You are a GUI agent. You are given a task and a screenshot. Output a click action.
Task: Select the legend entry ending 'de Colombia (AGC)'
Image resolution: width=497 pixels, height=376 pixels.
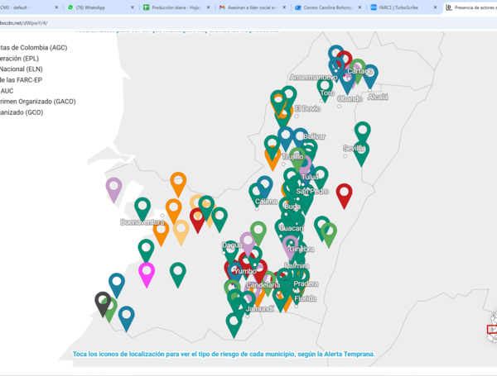[x=34, y=47]
